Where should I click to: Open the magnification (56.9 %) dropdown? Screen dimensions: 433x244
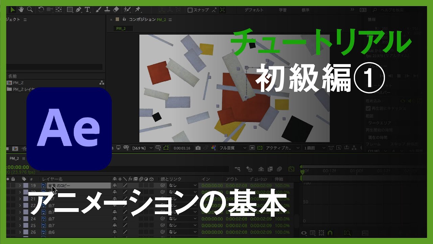tap(143, 148)
